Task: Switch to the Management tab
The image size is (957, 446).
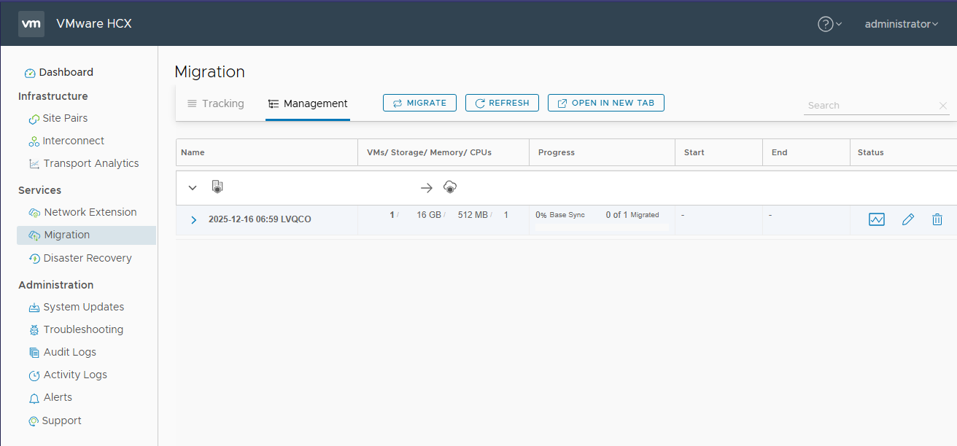Action: coord(308,103)
